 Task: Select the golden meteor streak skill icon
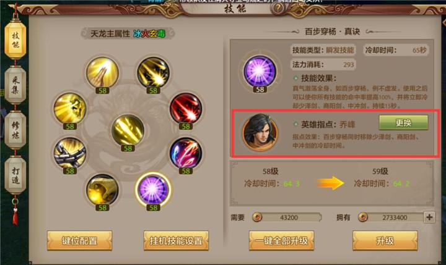tap(154, 73)
